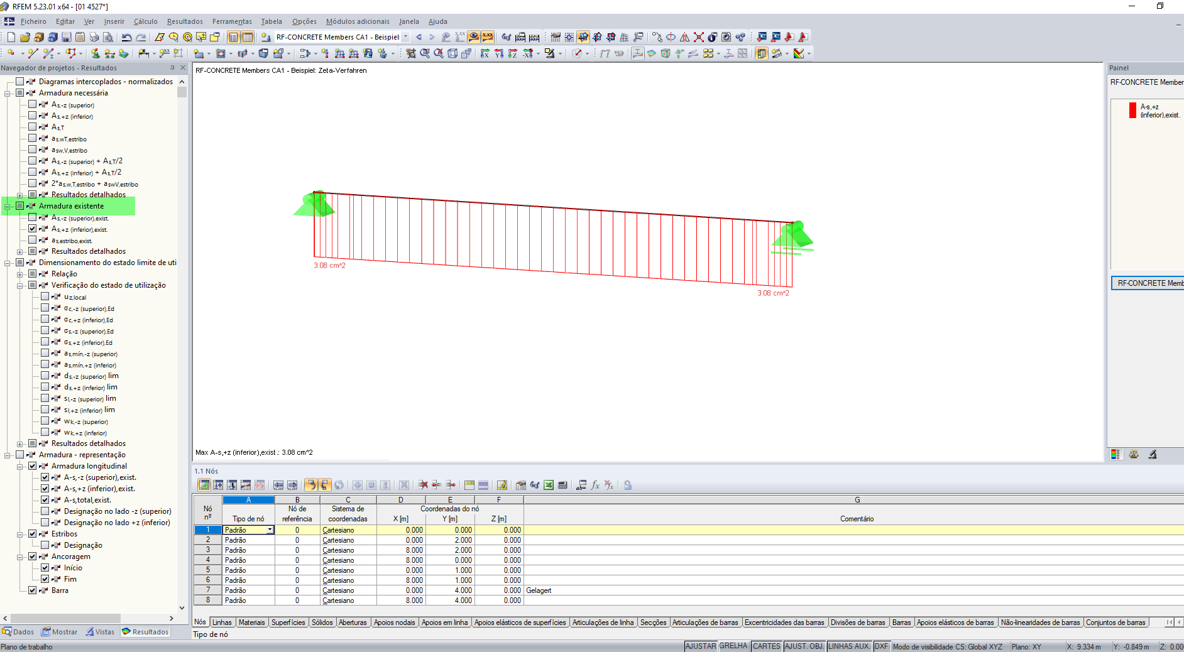This screenshot has height=652, width=1184.
Task: Select the X coordinate cell for node 3
Action: [x=401, y=550]
